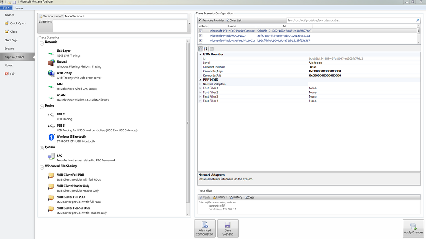The height and width of the screenshot is (239, 426).
Task: Open the File menu tab
Action: 6,8
